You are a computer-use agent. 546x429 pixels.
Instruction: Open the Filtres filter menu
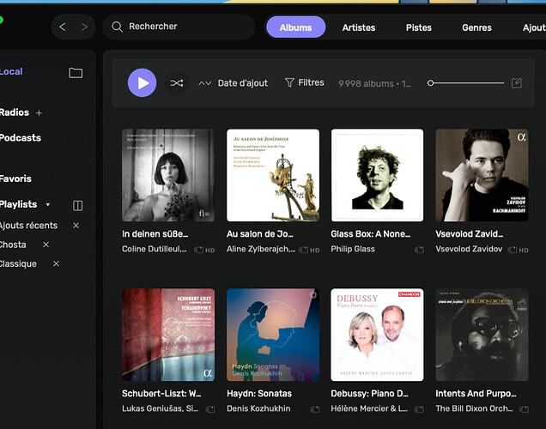[x=311, y=82]
